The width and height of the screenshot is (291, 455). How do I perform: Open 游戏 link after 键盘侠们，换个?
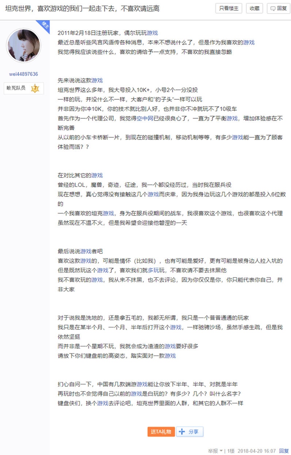(x=103, y=403)
